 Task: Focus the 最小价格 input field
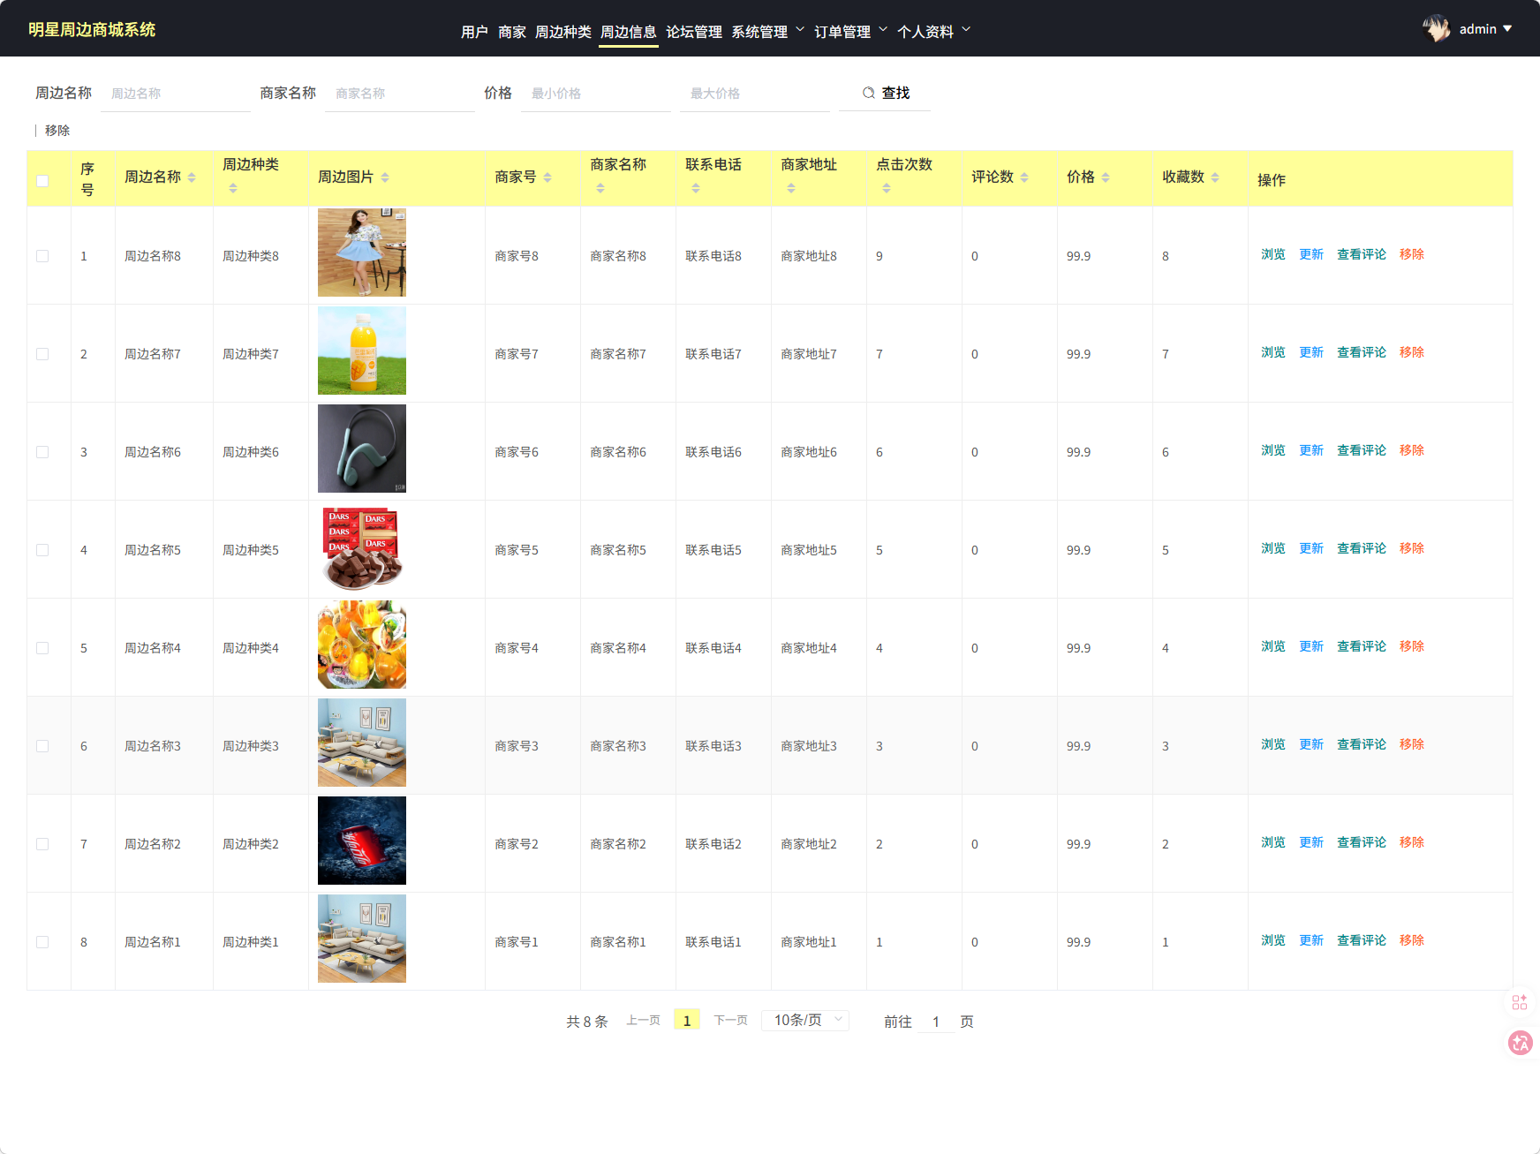pos(596,94)
